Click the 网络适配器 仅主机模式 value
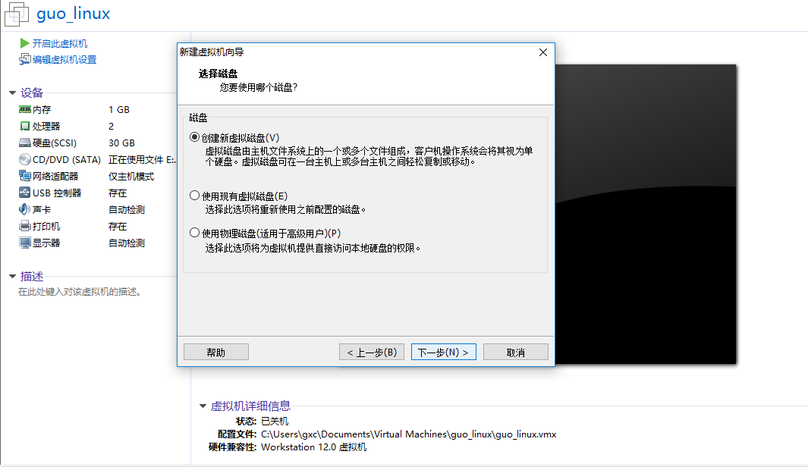The width and height of the screenshot is (808, 467). [x=131, y=177]
